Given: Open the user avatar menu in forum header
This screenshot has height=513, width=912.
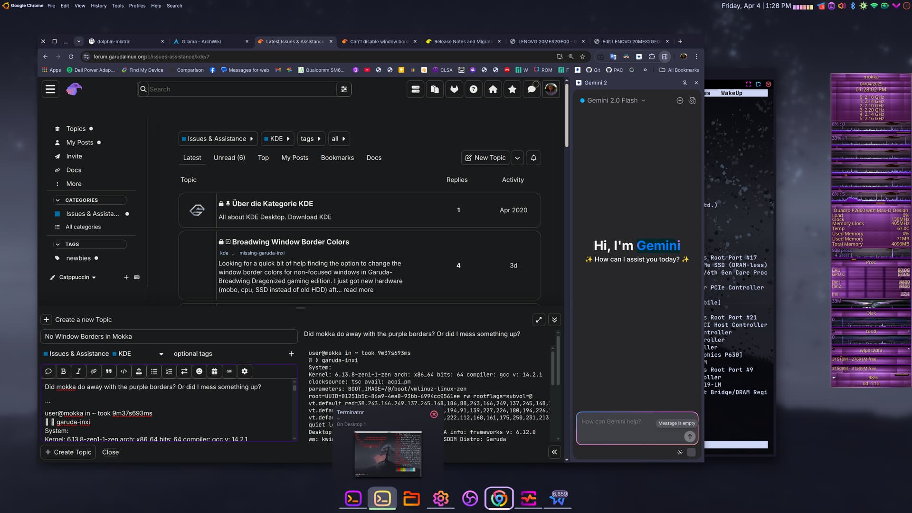Looking at the screenshot, I should 551,89.
